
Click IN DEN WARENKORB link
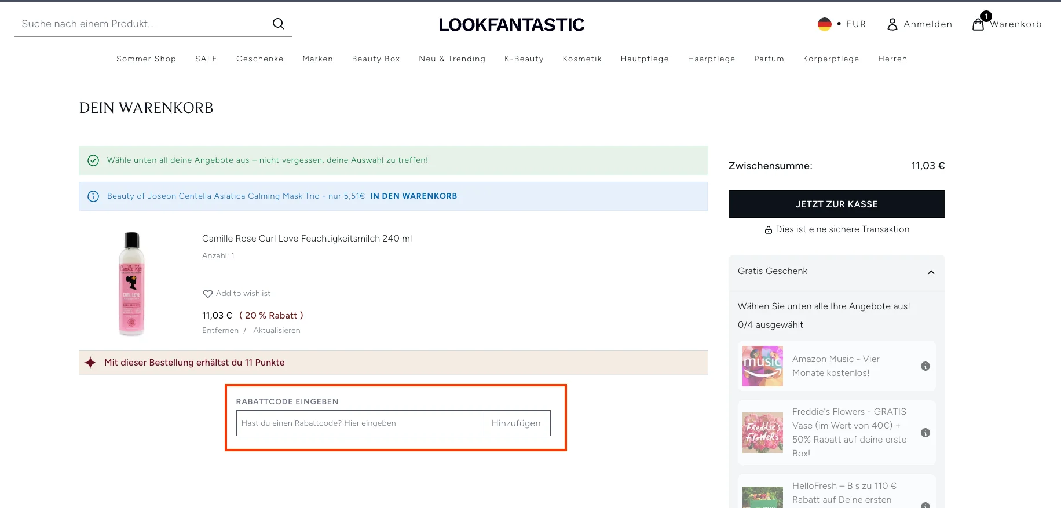(414, 196)
